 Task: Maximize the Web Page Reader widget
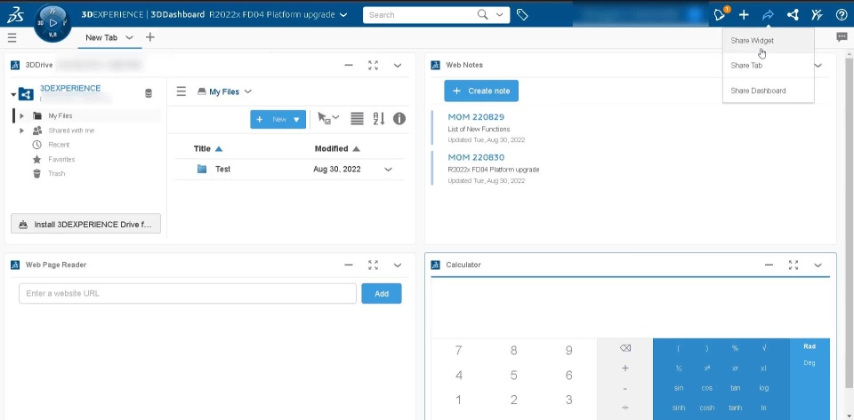click(x=373, y=265)
